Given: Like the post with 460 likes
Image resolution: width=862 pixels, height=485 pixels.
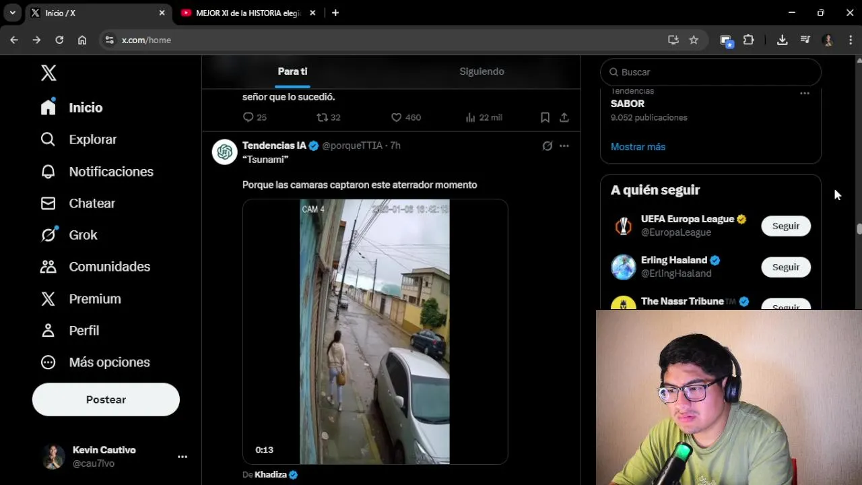Looking at the screenshot, I should (397, 117).
